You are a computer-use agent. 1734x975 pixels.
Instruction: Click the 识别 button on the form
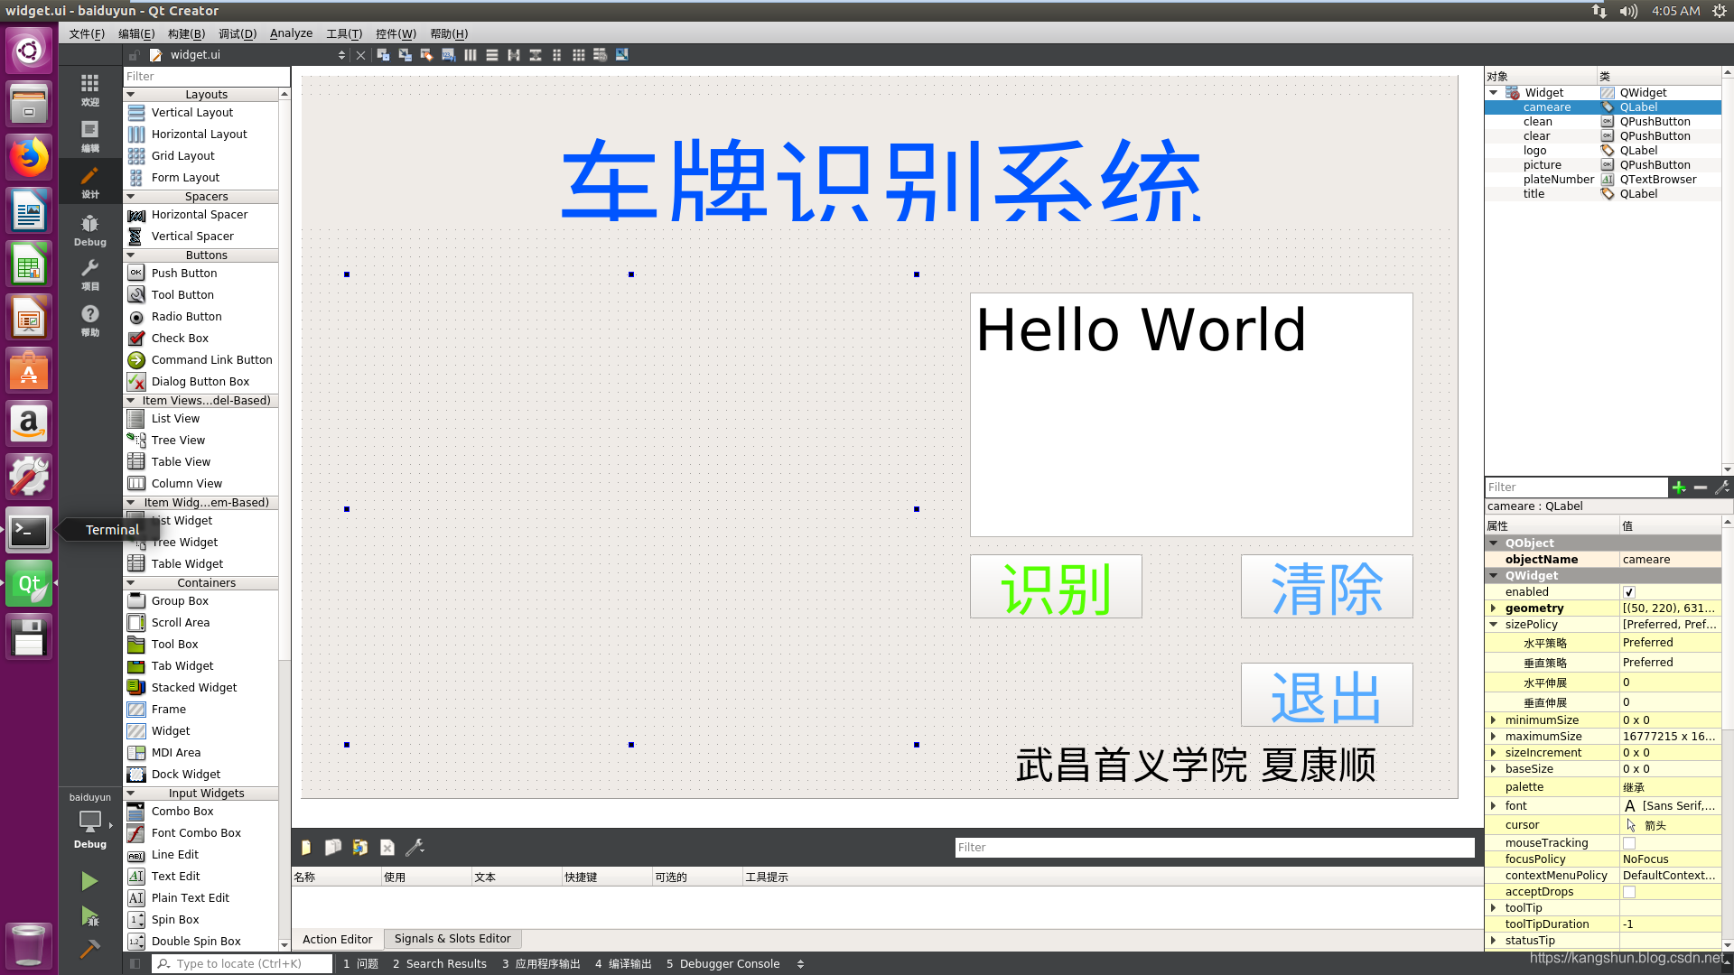coord(1056,587)
